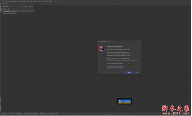This screenshot has width=192, height=116.
Task: Click Copy button in About dialog
Action: 137,72
